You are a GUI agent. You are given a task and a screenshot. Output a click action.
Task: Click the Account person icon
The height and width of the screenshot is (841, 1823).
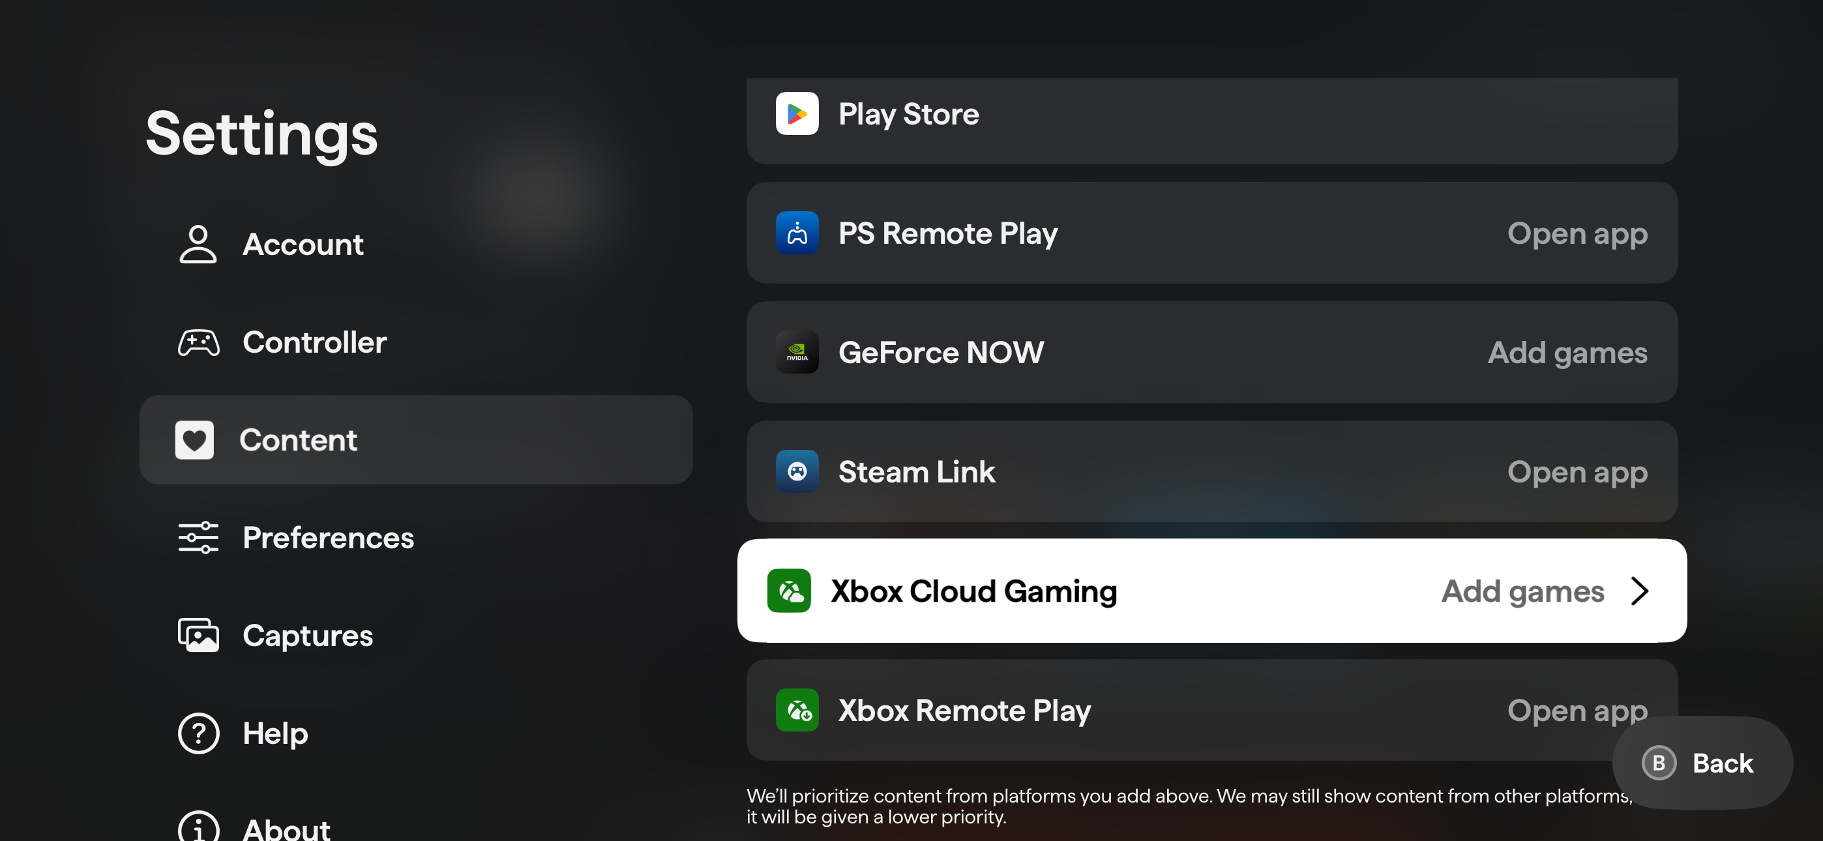[x=198, y=244]
